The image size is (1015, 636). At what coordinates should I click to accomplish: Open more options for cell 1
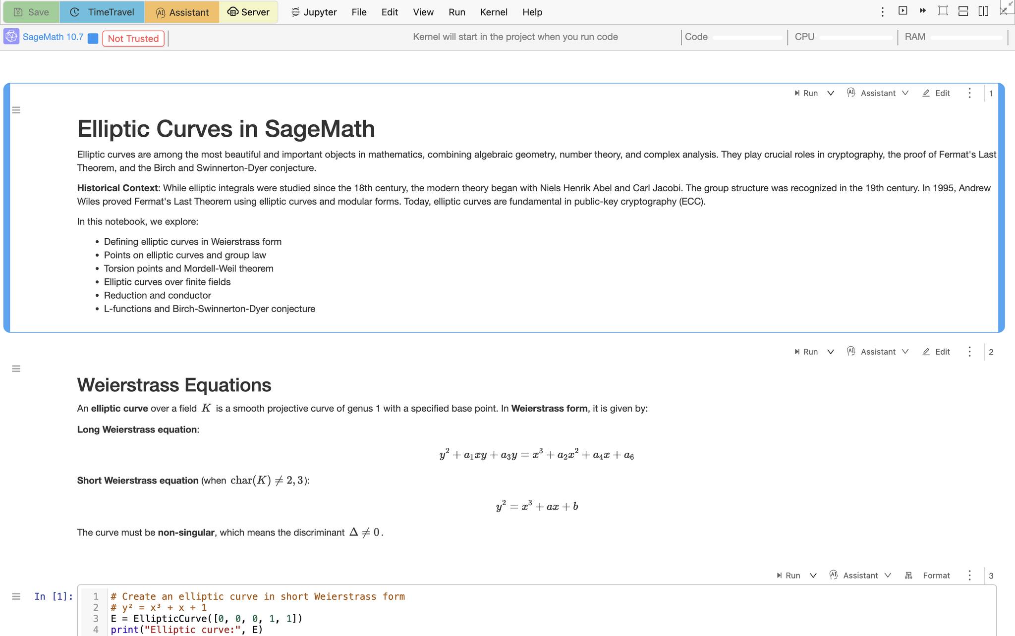pos(969,93)
